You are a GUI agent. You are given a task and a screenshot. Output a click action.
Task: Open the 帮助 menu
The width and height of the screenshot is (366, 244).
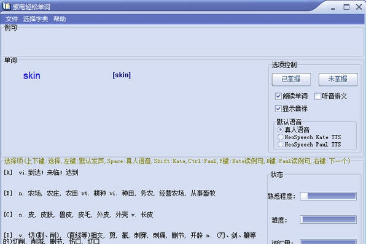click(60, 19)
